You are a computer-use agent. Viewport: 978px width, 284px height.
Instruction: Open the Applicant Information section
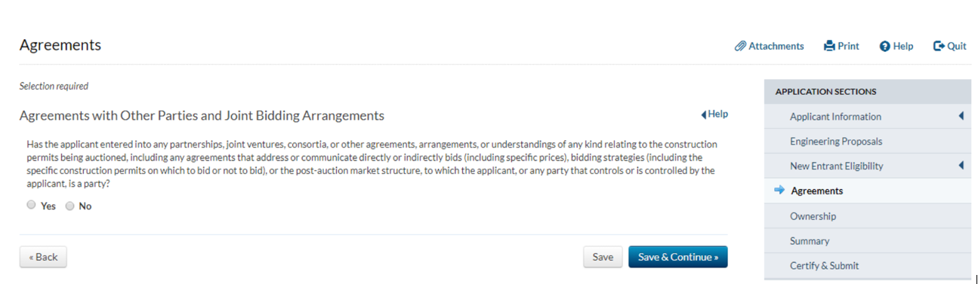pyautogui.click(x=835, y=117)
